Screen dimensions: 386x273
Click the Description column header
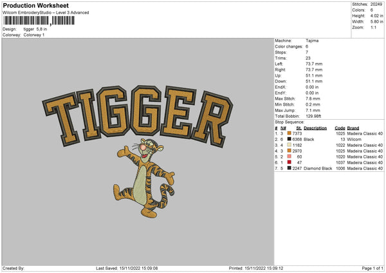(315, 128)
